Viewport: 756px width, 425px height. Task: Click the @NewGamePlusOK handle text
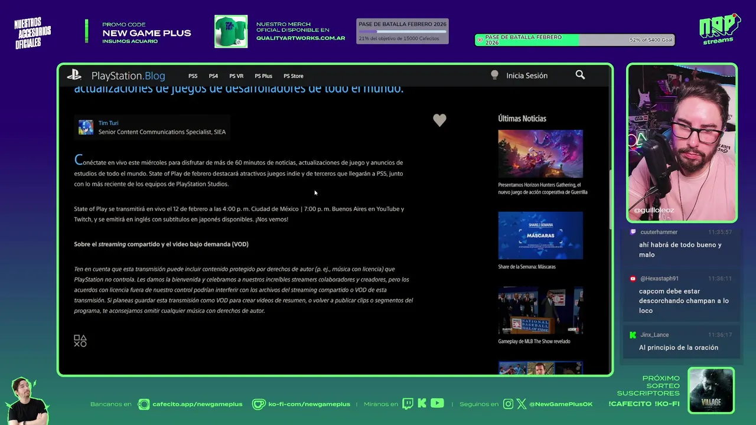(561, 404)
